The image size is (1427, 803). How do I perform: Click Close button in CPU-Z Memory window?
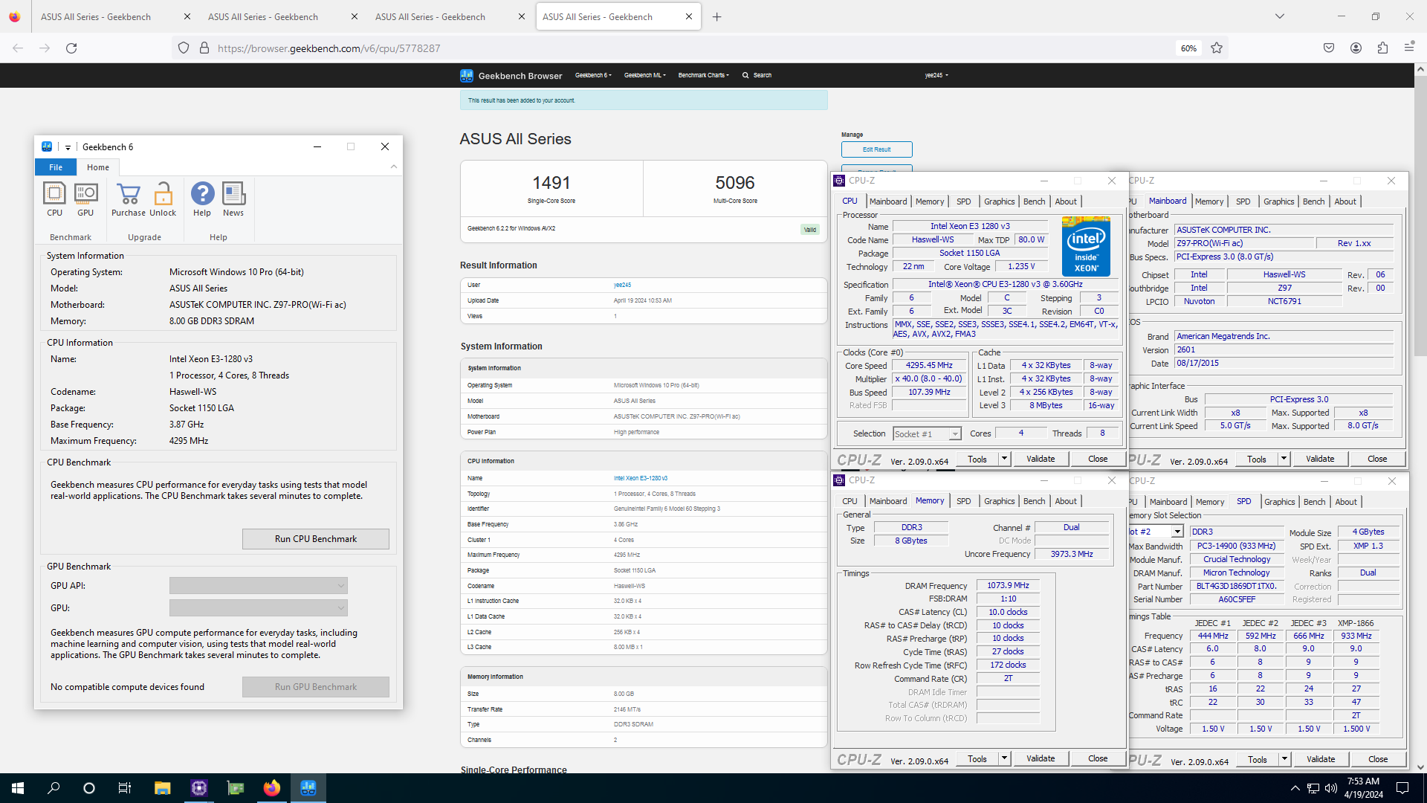pos(1098,758)
